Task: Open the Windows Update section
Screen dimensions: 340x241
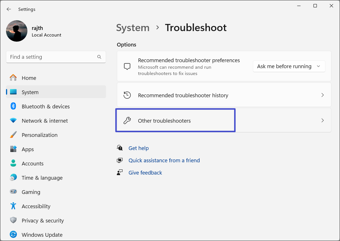Action: click(x=42, y=235)
